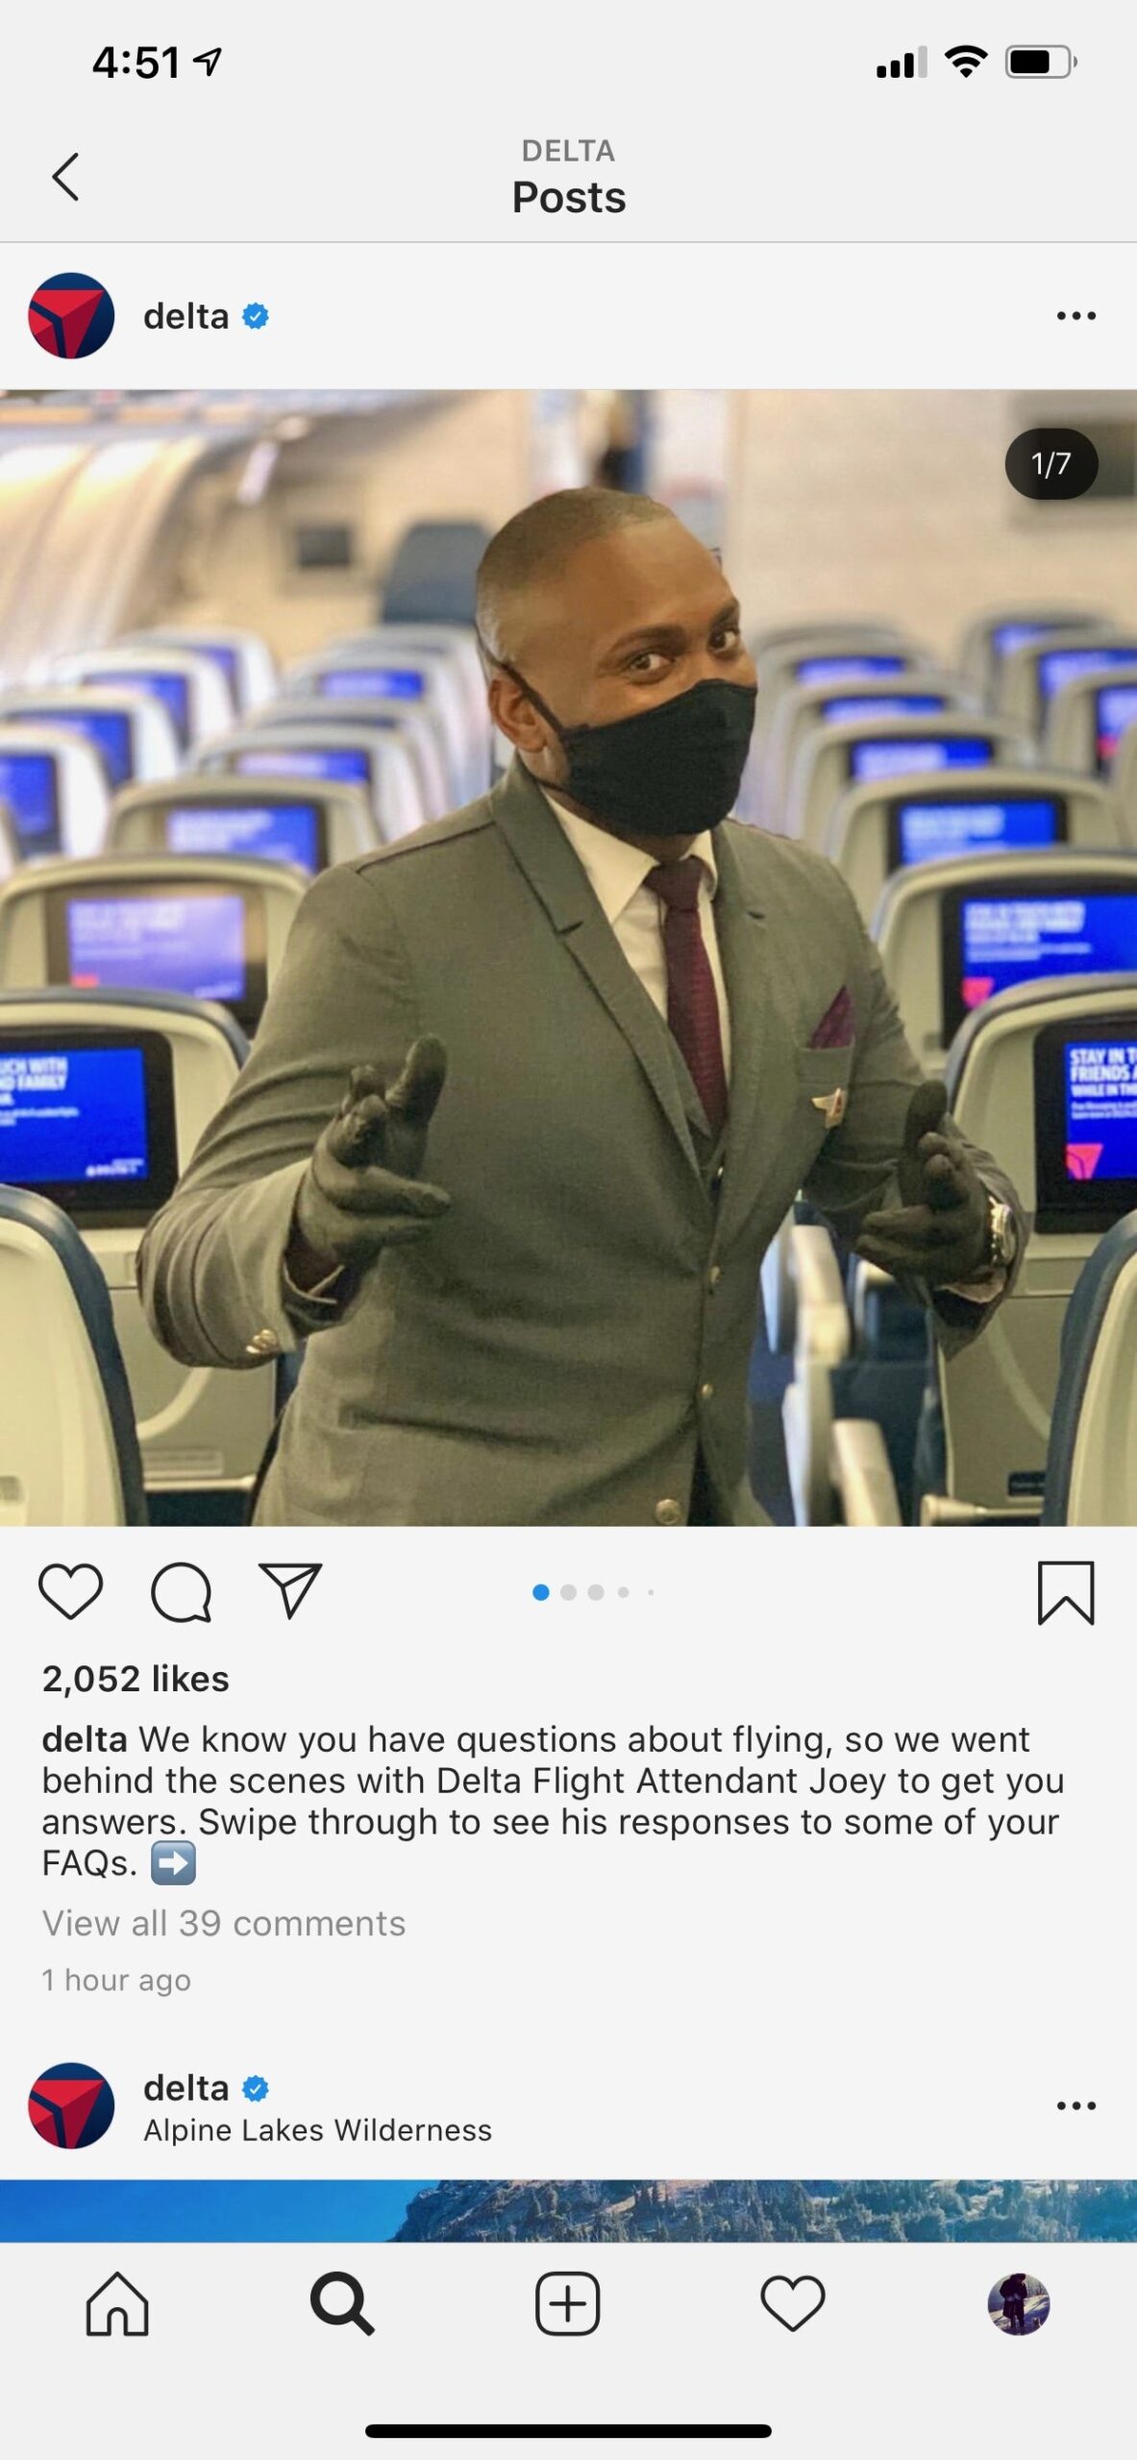Screen dimensions: 1137x2460
Task: Tap the delta caption username
Action: pyautogui.click(x=85, y=1739)
